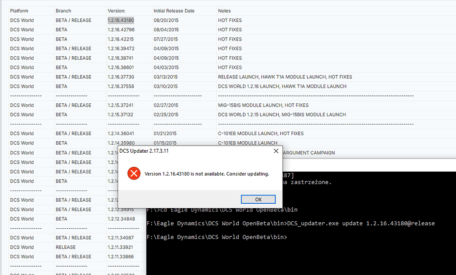Screen dimensions: 456x275
Task: Select the Platform column header
Action: pos(19,11)
